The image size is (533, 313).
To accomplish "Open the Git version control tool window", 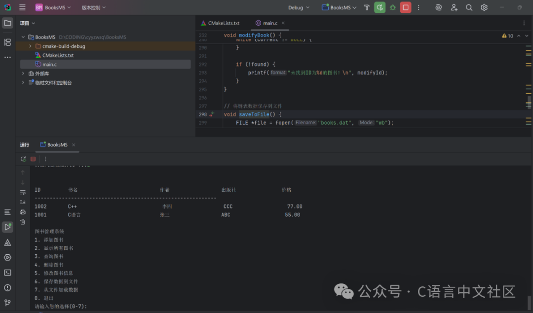I will (x=7, y=303).
